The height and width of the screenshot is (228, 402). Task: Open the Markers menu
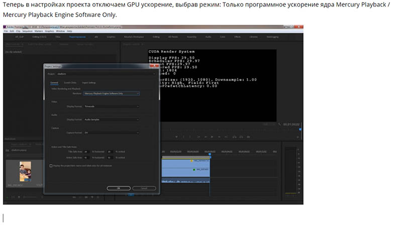(x=39, y=31)
